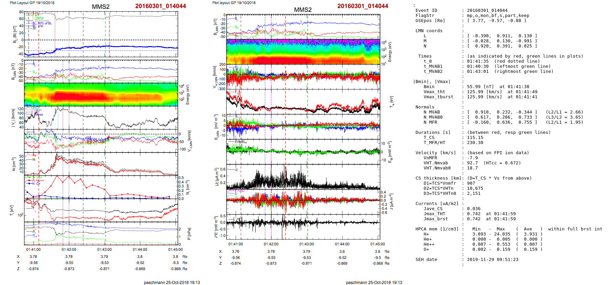The width and height of the screenshot is (611, 285).
Task: Select GSE position value '[ 3.77, -9.57, -0.88 ]'
Action: (497, 21)
